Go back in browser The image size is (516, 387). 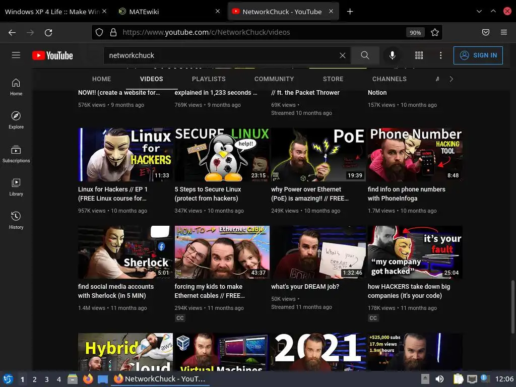pos(12,32)
